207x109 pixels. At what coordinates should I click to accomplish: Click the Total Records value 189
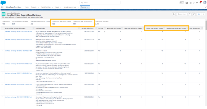[x=4, y=24]
